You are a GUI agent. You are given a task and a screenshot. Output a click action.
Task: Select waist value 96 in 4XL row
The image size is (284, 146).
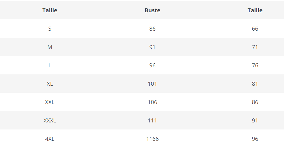click(x=255, y=139)
